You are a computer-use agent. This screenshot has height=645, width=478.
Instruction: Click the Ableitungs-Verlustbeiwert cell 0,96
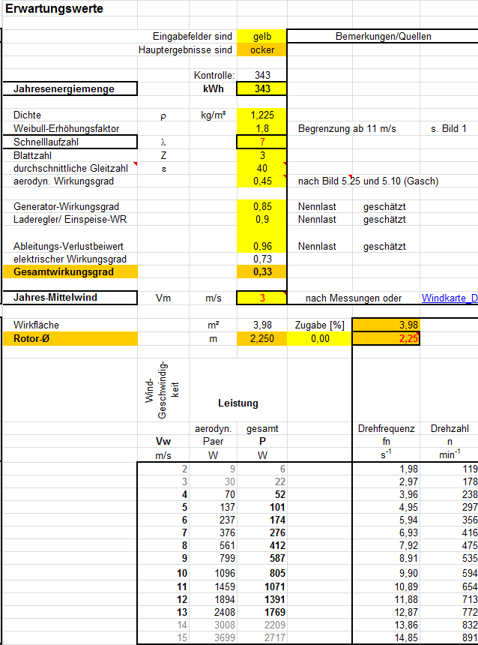pos(261,246)
